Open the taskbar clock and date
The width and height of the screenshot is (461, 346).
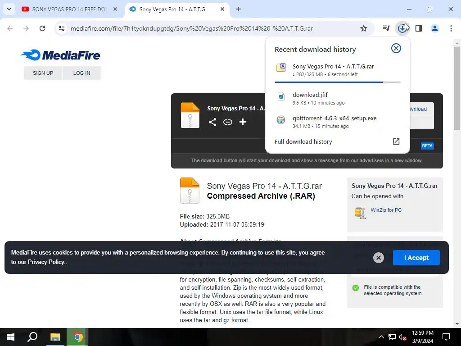pos(422,337)
